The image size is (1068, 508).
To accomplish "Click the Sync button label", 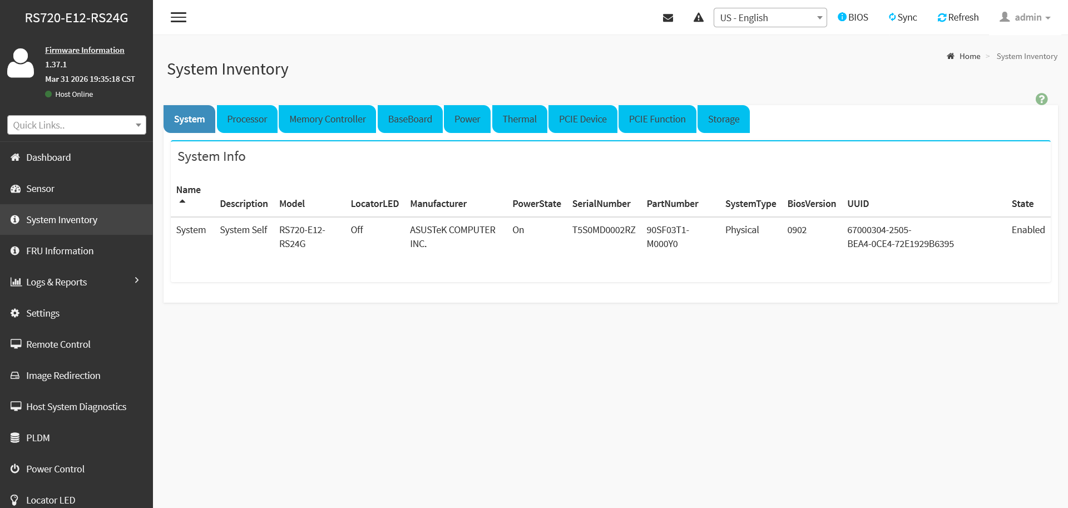I will [907, 17].
